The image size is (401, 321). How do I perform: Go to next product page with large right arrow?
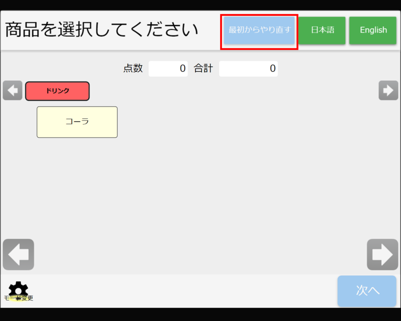(382, 254)
